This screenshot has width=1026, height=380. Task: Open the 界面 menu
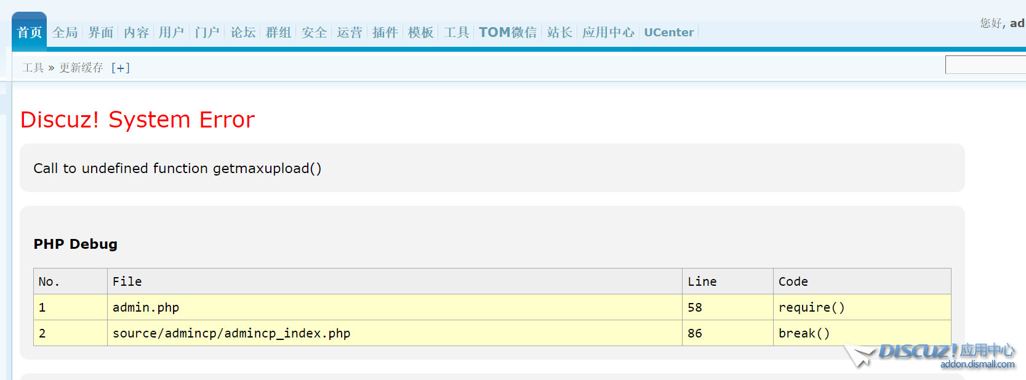click(100, 32)
